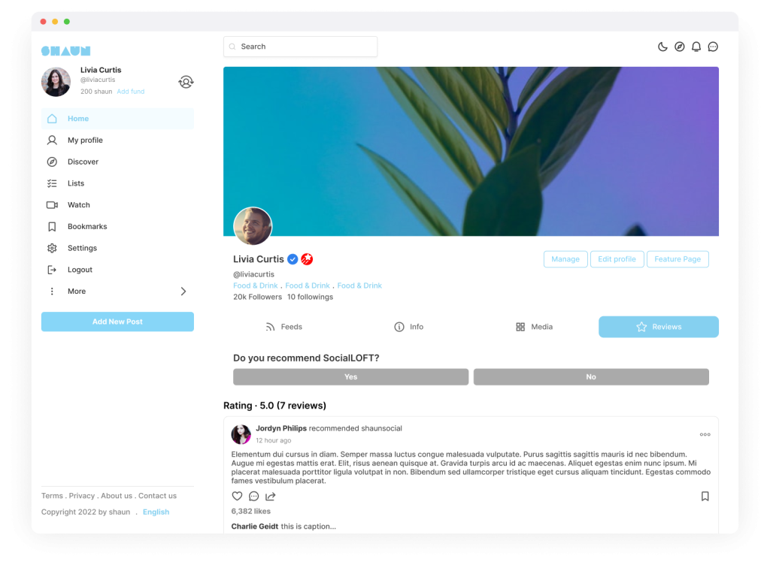Click the switch account icon beside Livia Curtis
770x565 pixels.
click(186, 82)
